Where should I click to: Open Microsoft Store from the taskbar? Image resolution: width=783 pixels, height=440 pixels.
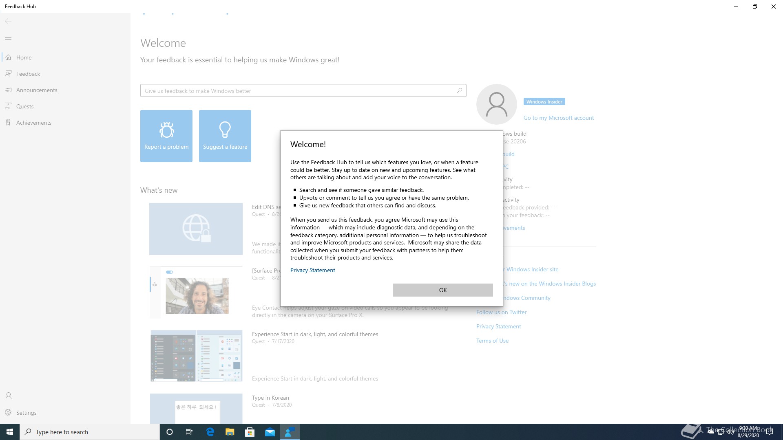(x=250, y=432)
